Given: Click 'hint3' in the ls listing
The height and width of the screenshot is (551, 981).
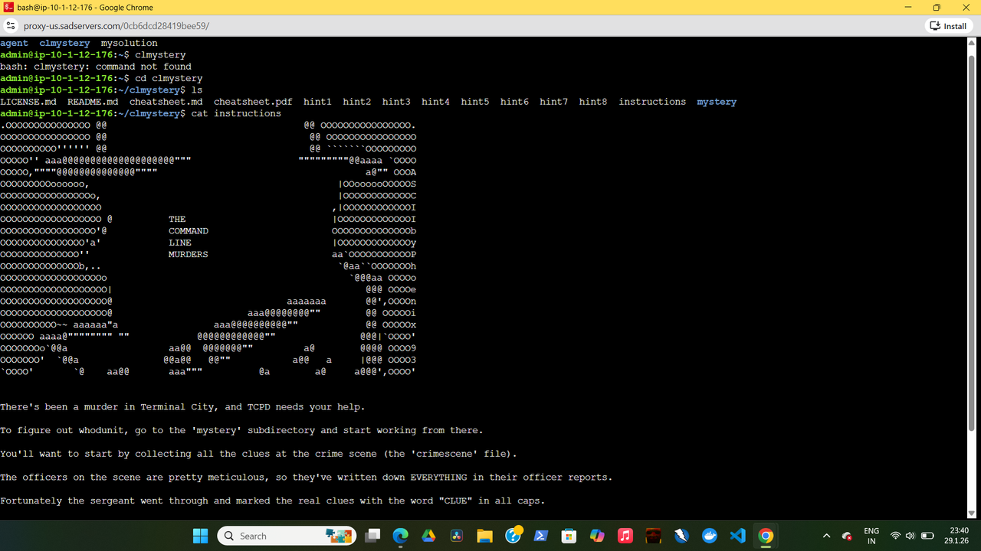Looking at the screenshot, I should (x=396, y=102).
